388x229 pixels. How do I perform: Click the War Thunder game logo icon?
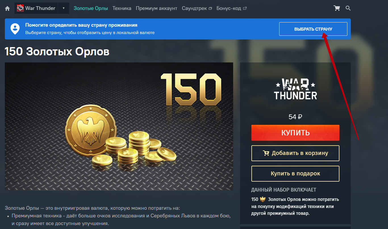click(20, 8)
